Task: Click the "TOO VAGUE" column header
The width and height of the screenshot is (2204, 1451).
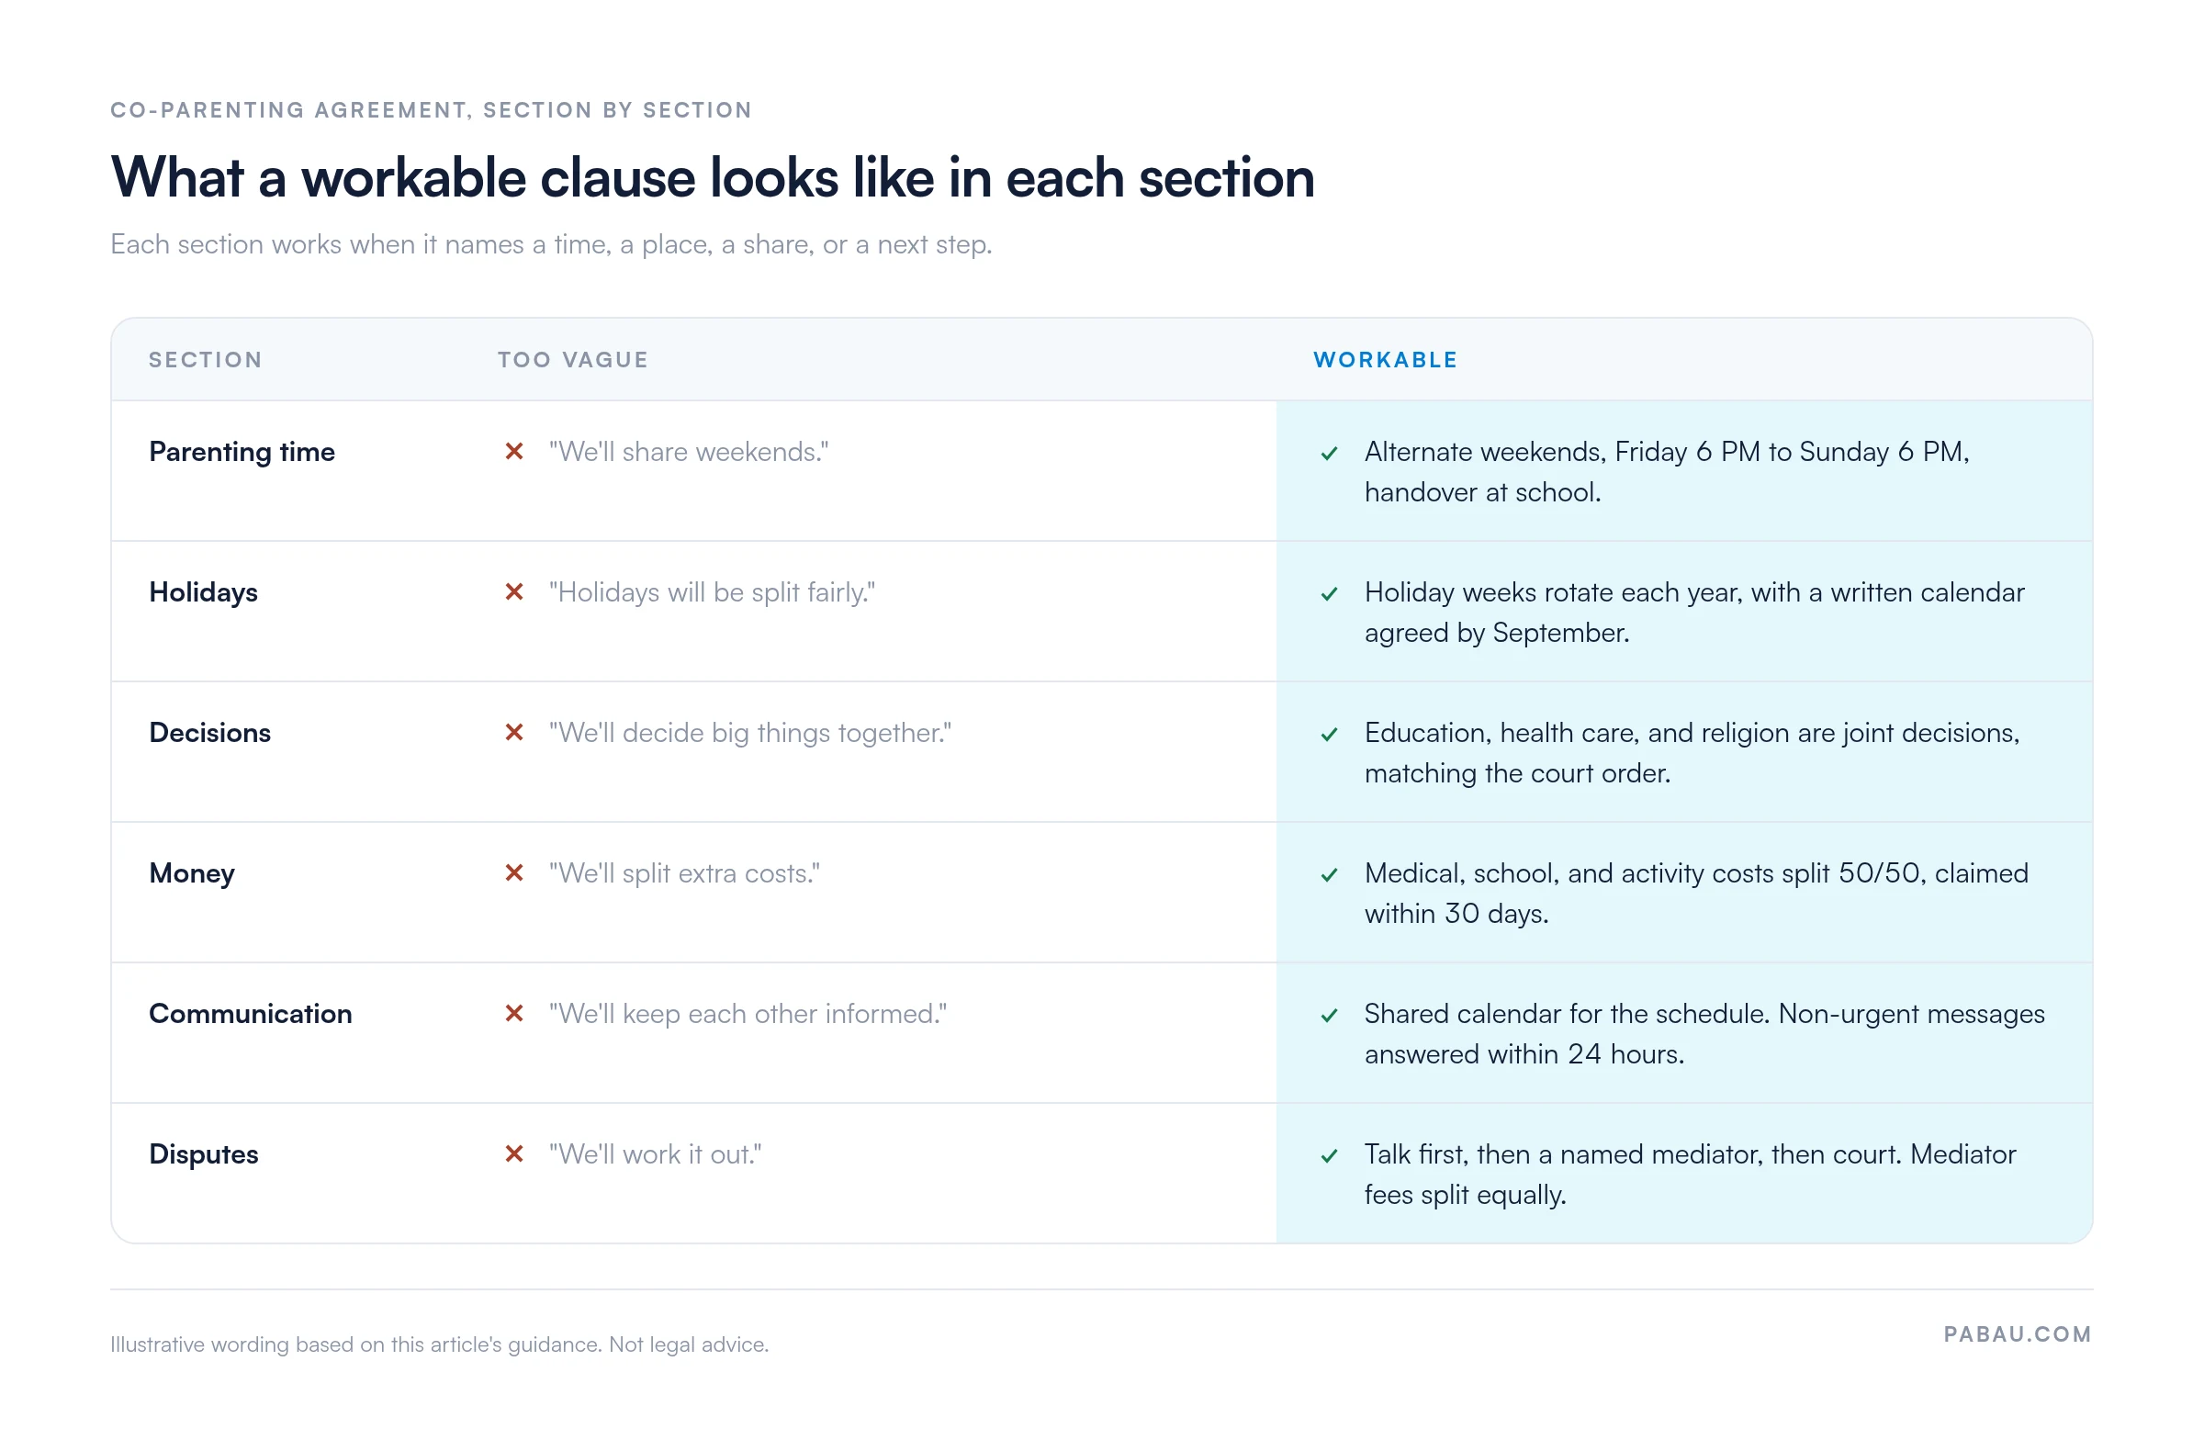Action: 573,360
